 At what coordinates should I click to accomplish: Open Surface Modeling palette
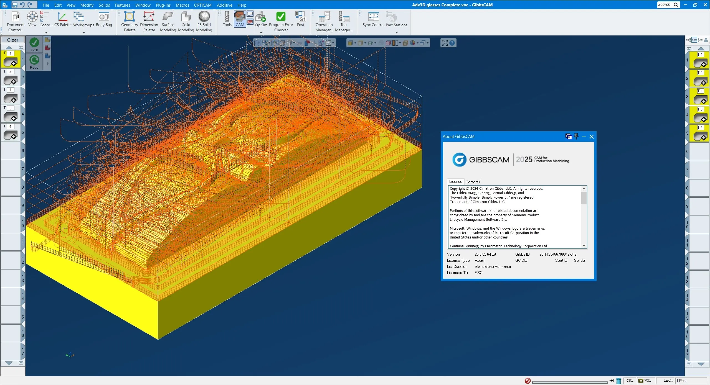click(x=168, y=22)
